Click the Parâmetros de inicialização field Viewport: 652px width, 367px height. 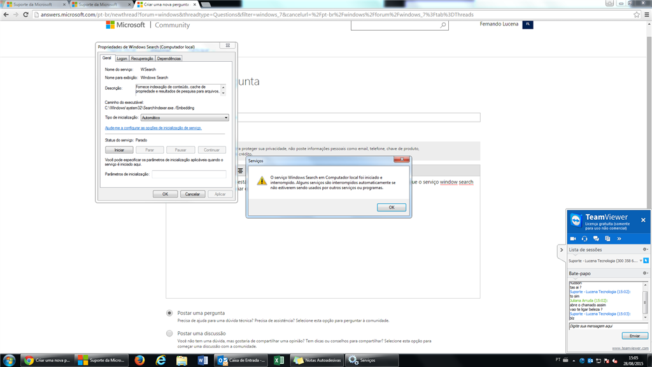click(x=188, y=175)
